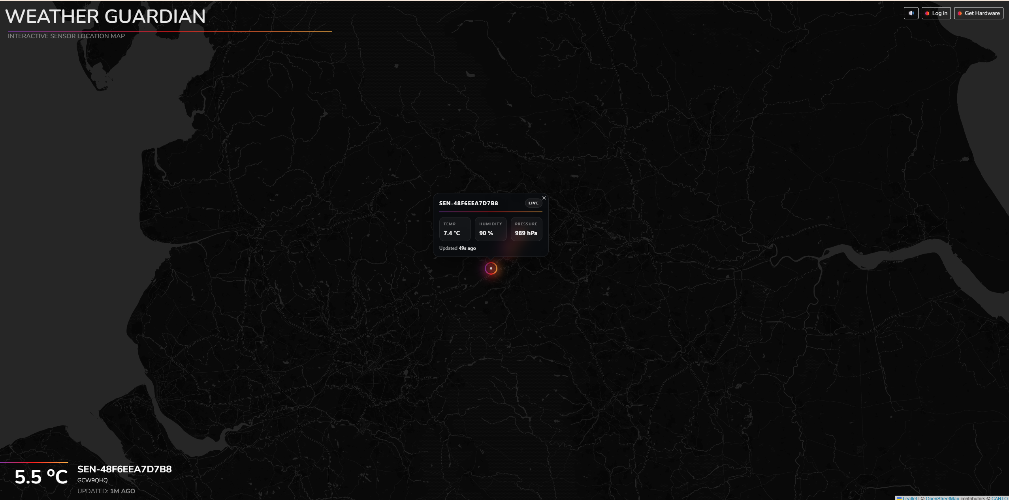Screen dimensions: 1009x500
Task: Click the 5.5 °C temperature readout
Action: click(x=41, y=477)
